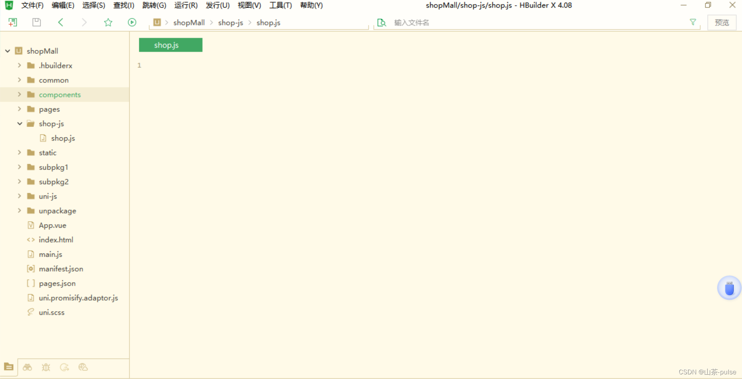
Task: Click shop.js in the breadcrumb path
Action: click(268, 22)
